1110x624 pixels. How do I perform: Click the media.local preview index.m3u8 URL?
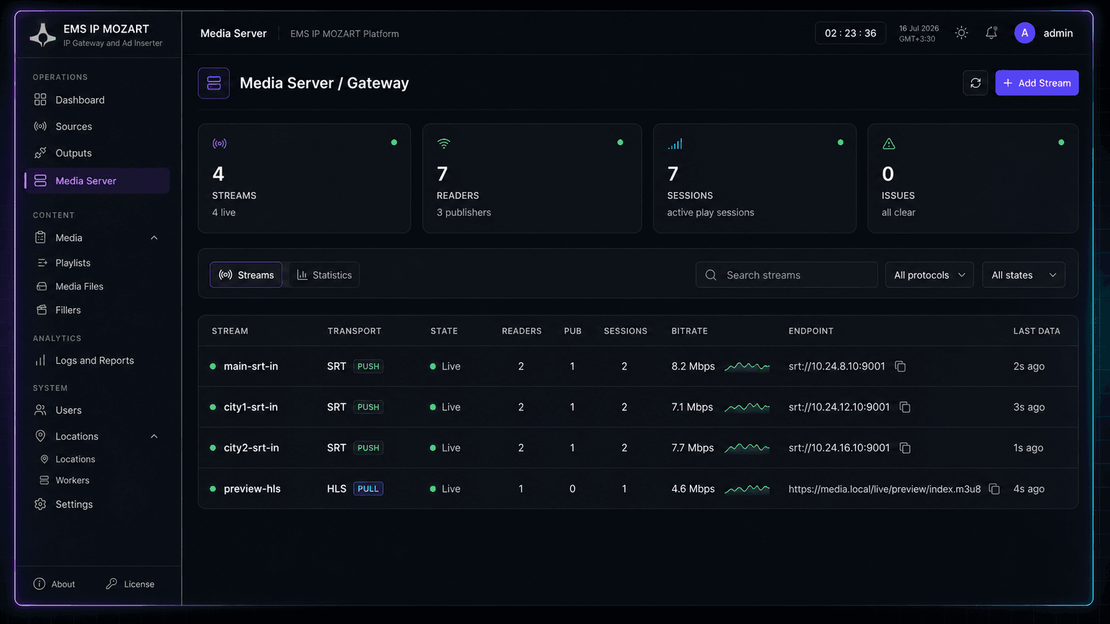pyautogui.click(x=884, y=489)
